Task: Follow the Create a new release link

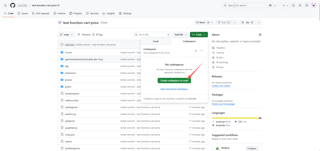Action: 221,86
